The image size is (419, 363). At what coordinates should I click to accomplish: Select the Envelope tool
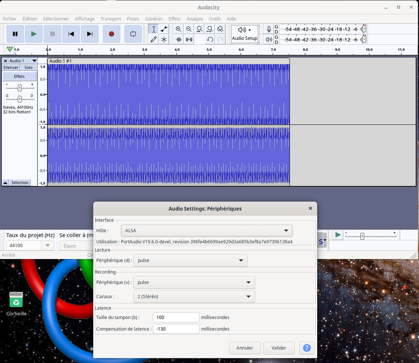[x=164, y=29]
